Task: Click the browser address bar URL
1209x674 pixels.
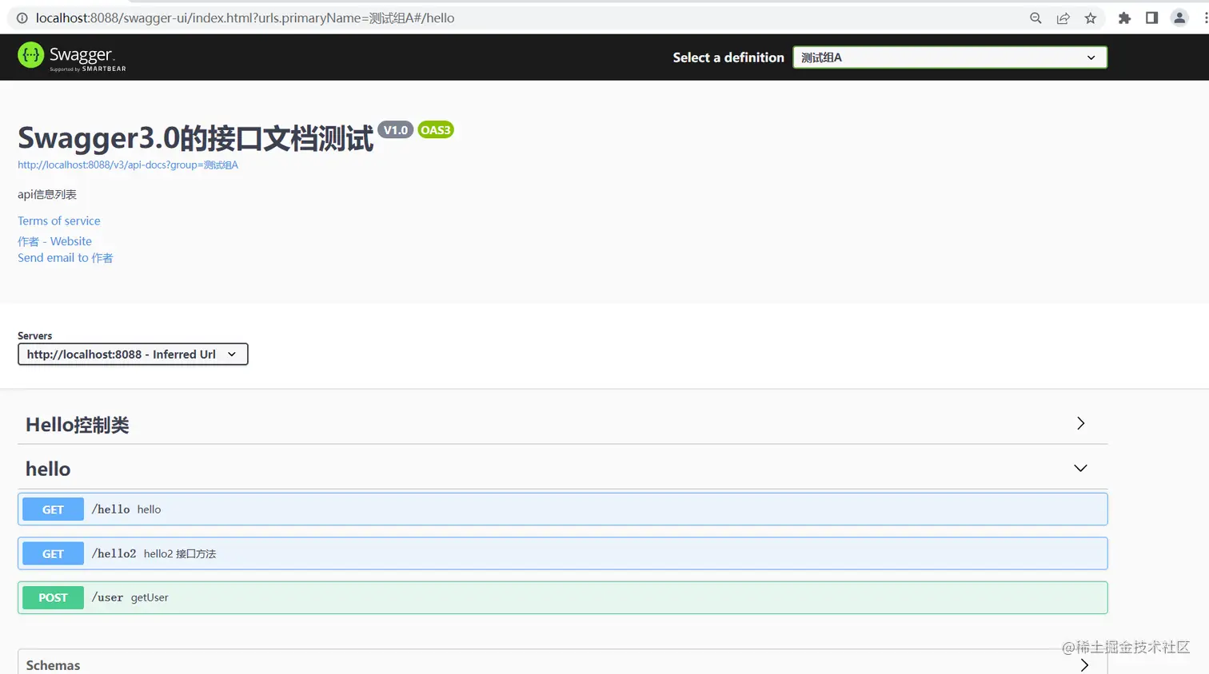Action: 245,18
